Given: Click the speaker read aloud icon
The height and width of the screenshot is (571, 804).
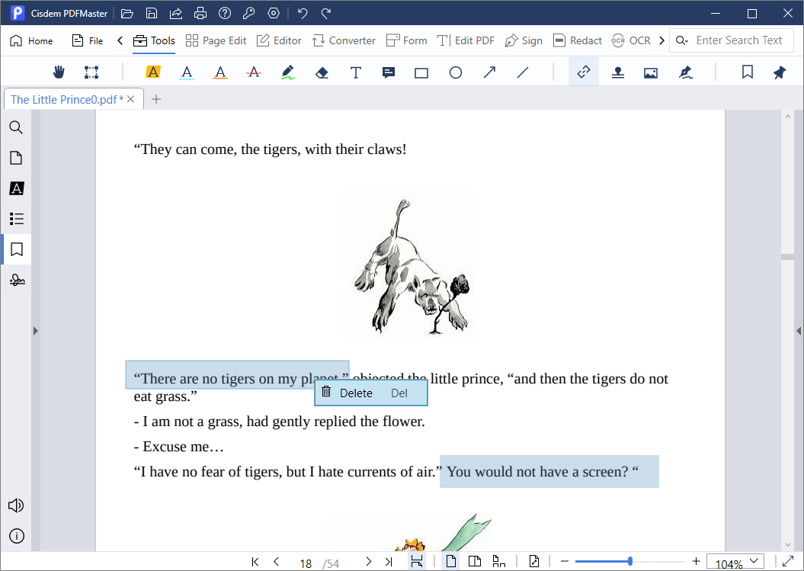Looking at the screenshot, I should point(16,505).
